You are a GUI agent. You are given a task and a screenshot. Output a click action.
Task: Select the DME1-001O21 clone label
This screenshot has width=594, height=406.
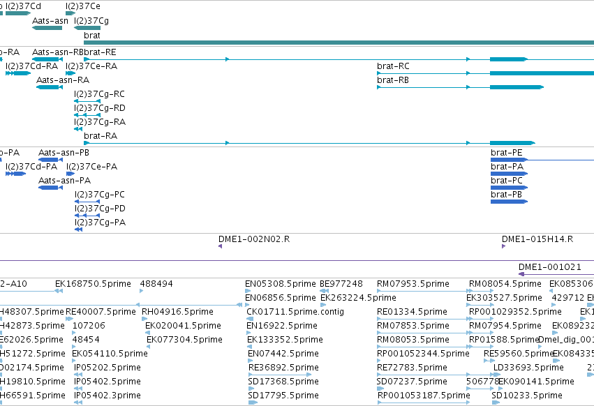[x=550, y=267]
